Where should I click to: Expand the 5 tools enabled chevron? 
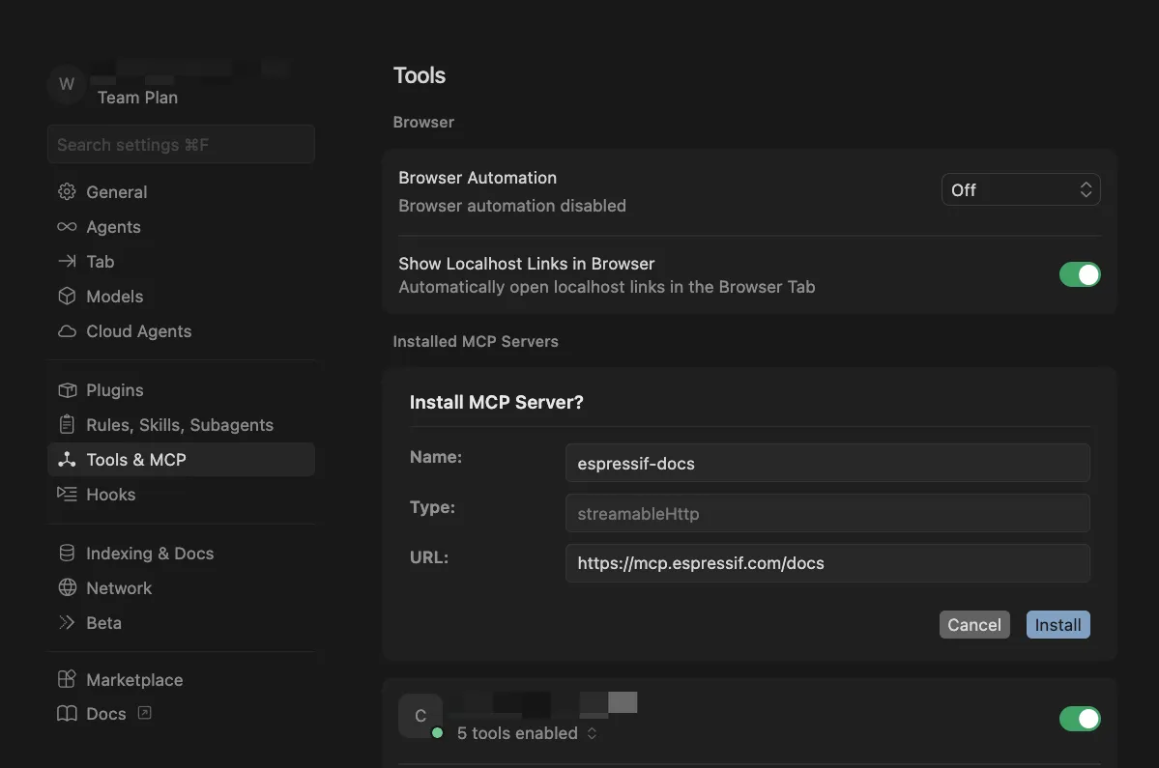pos(592,733)
